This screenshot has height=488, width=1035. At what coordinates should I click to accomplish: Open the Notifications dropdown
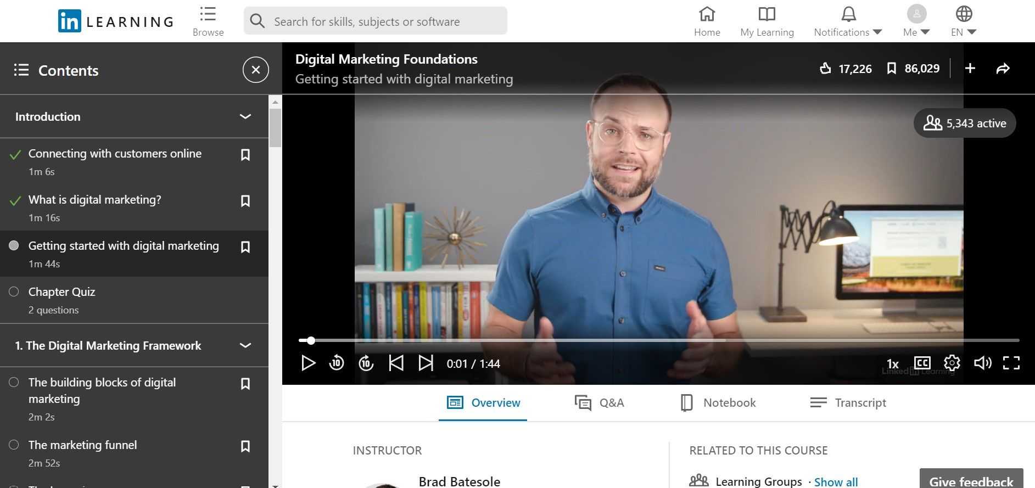tap(848, 22)
